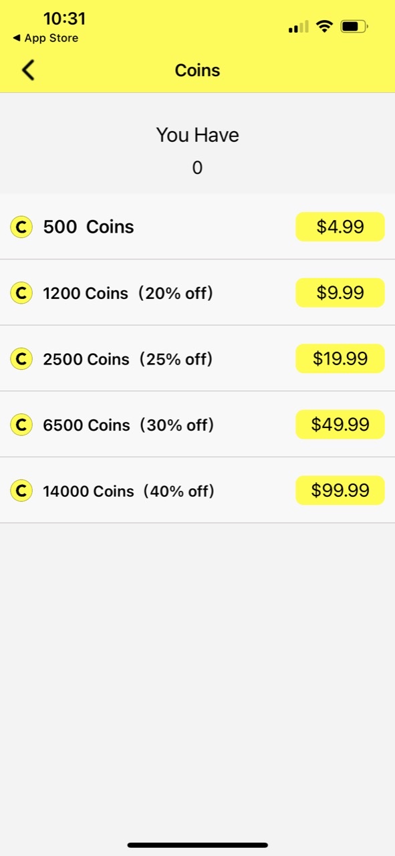Screen dimensions: 395x856
Task: Tap the coin icon beside 2500 Coins
Action: click(x=21, y=359)
